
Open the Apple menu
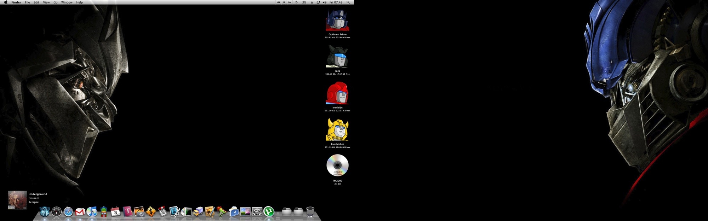(6, 2)
